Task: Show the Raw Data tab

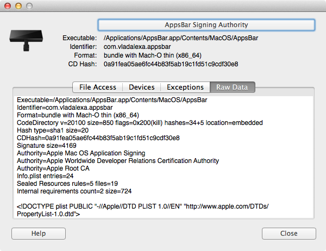Action: 233,87
